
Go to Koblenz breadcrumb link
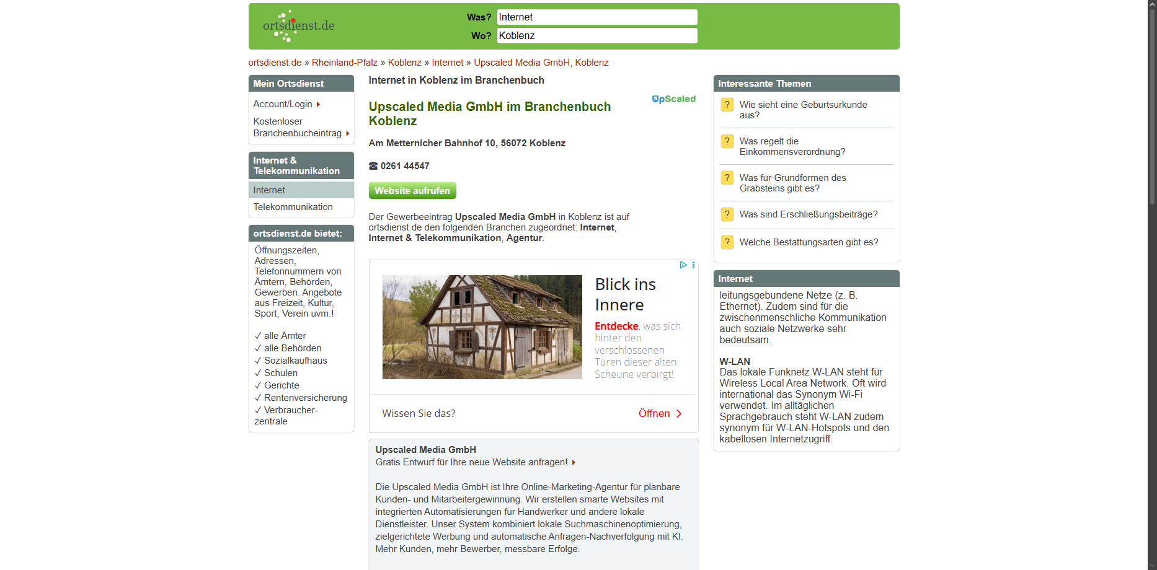(x=405, y=63)
